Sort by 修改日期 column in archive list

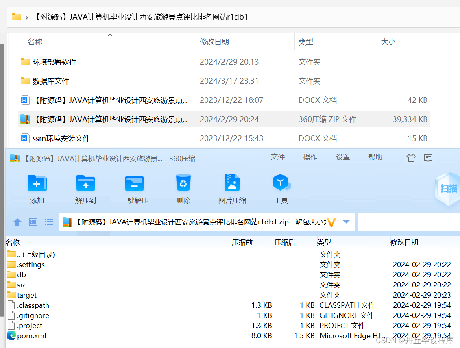click(x=404, y=242)
